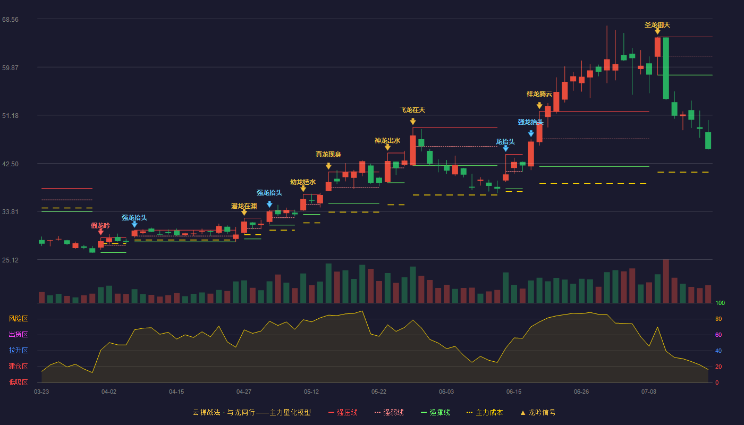Select the 07-08 date label
The image size is (744, 425).
pyautogui.click(x=649, y=392)
